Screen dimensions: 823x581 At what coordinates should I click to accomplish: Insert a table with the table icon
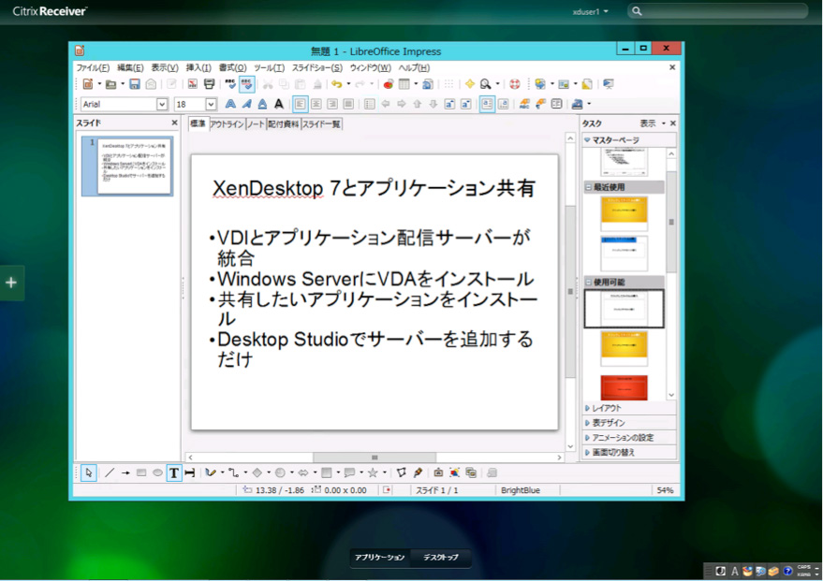click(x=404, y=84)
